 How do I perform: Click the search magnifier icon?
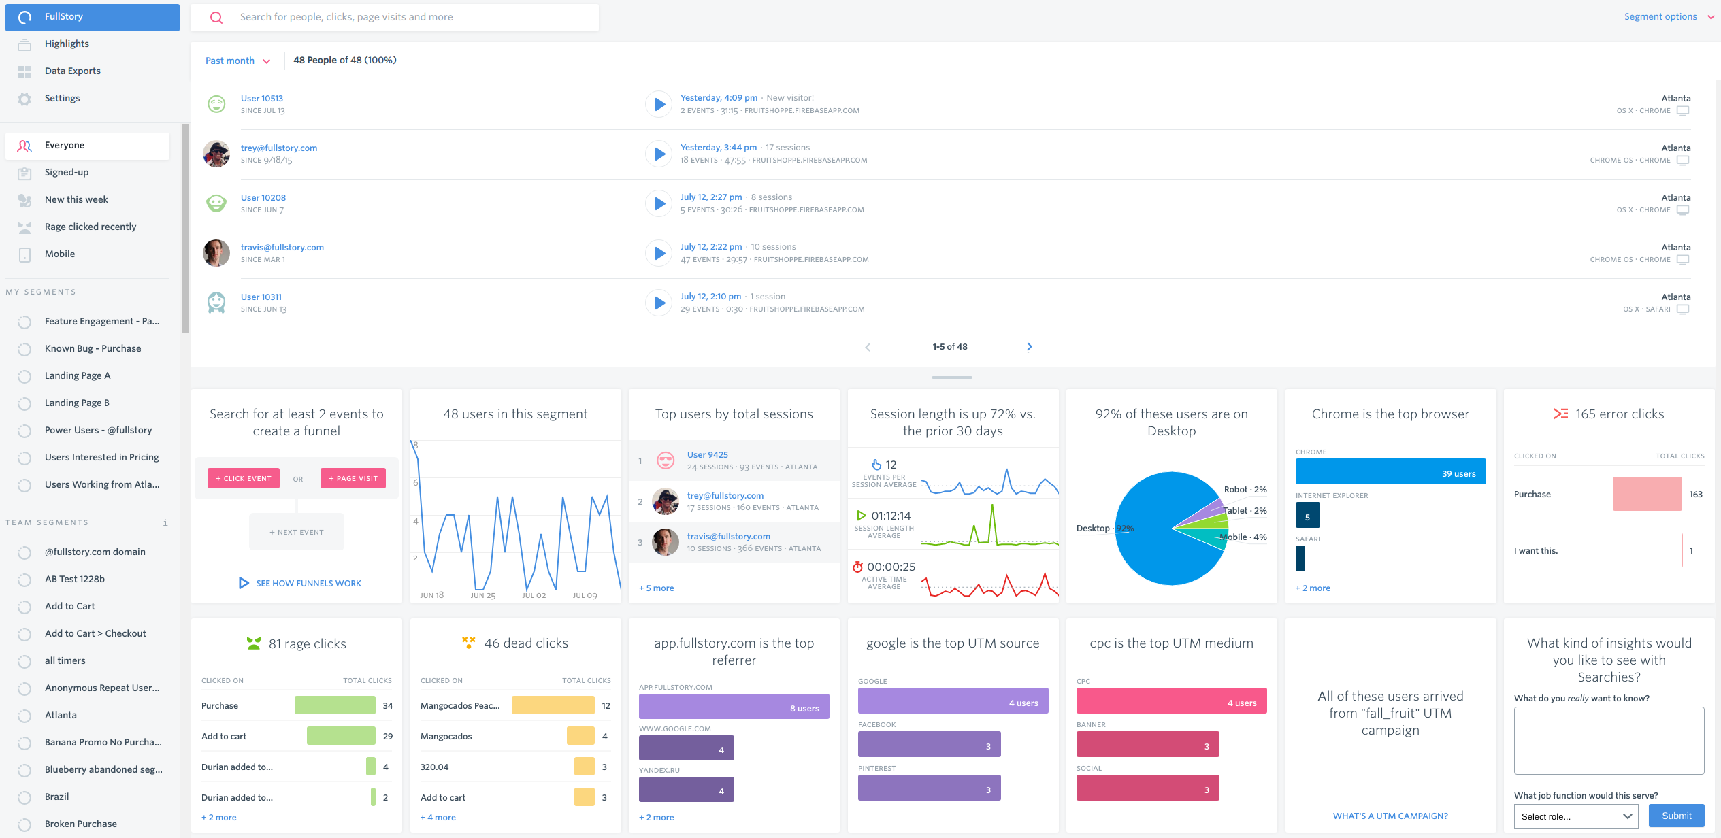coord(216,18)
